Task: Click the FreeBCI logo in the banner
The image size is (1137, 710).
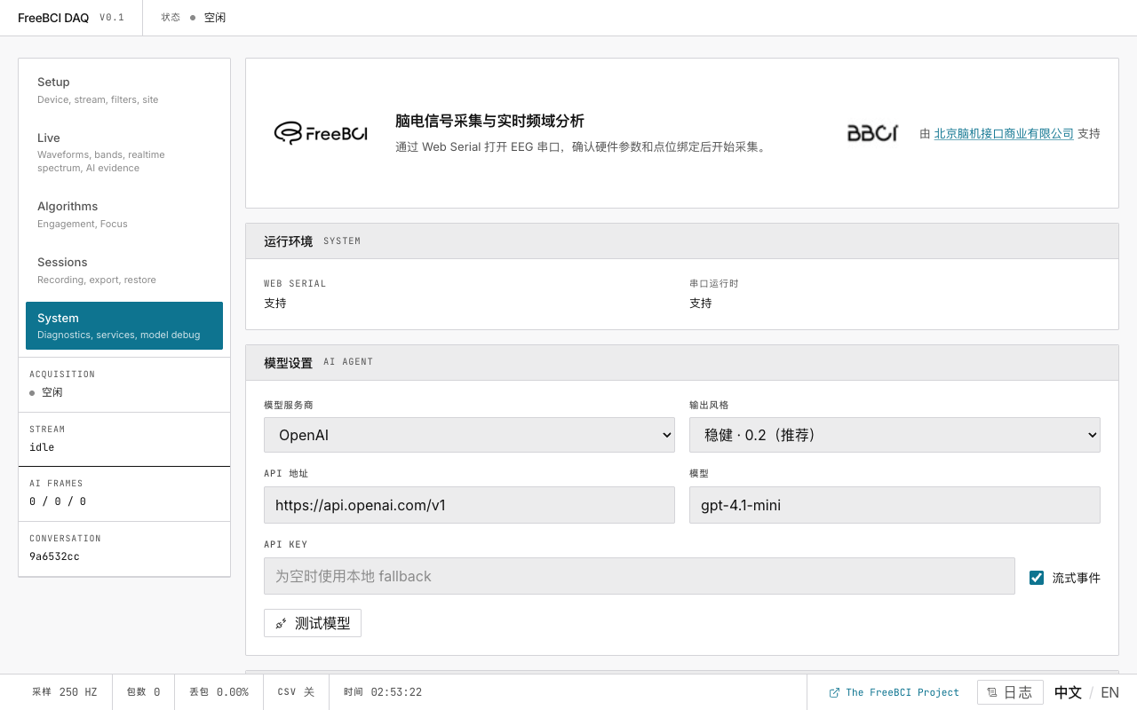Action: (321, 133)
